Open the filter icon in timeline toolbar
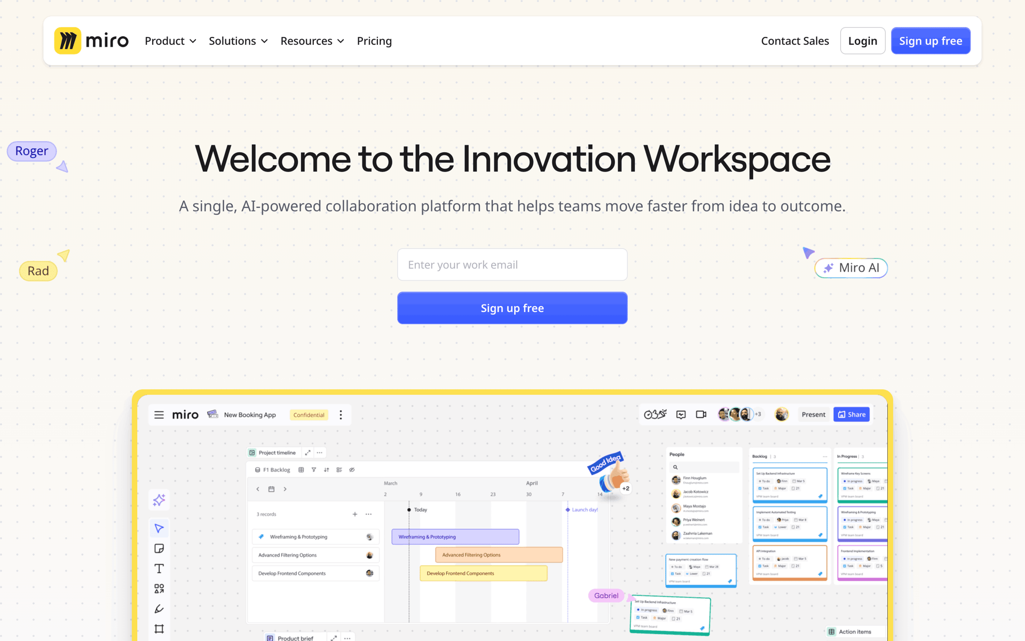This screenshot has height=641, width=1025. (313, 470)
